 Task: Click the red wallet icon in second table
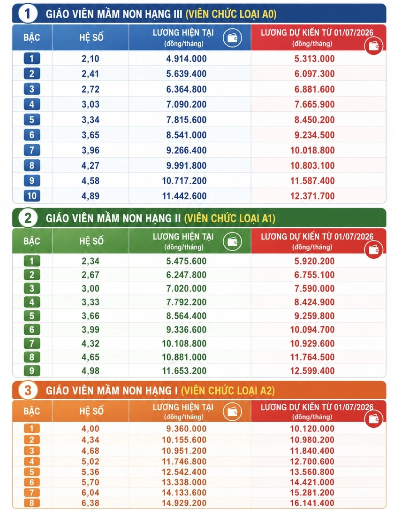tap(373, 249)
